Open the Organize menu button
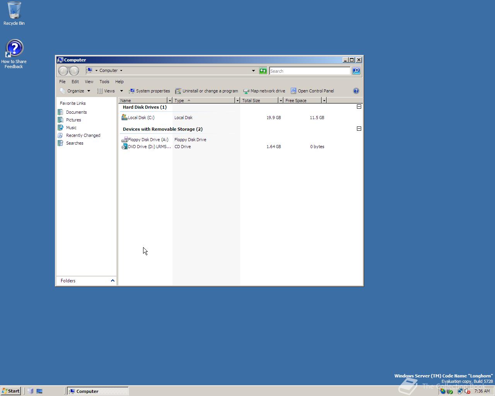The width and height of the screenshot is (495, 396). coord(75,91)
